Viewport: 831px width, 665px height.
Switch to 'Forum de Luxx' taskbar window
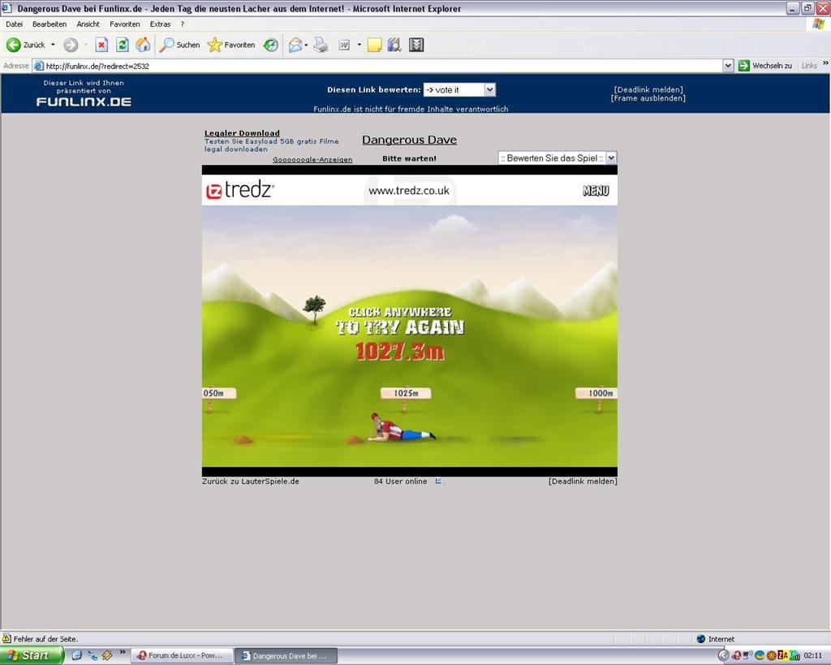[183, 656]
